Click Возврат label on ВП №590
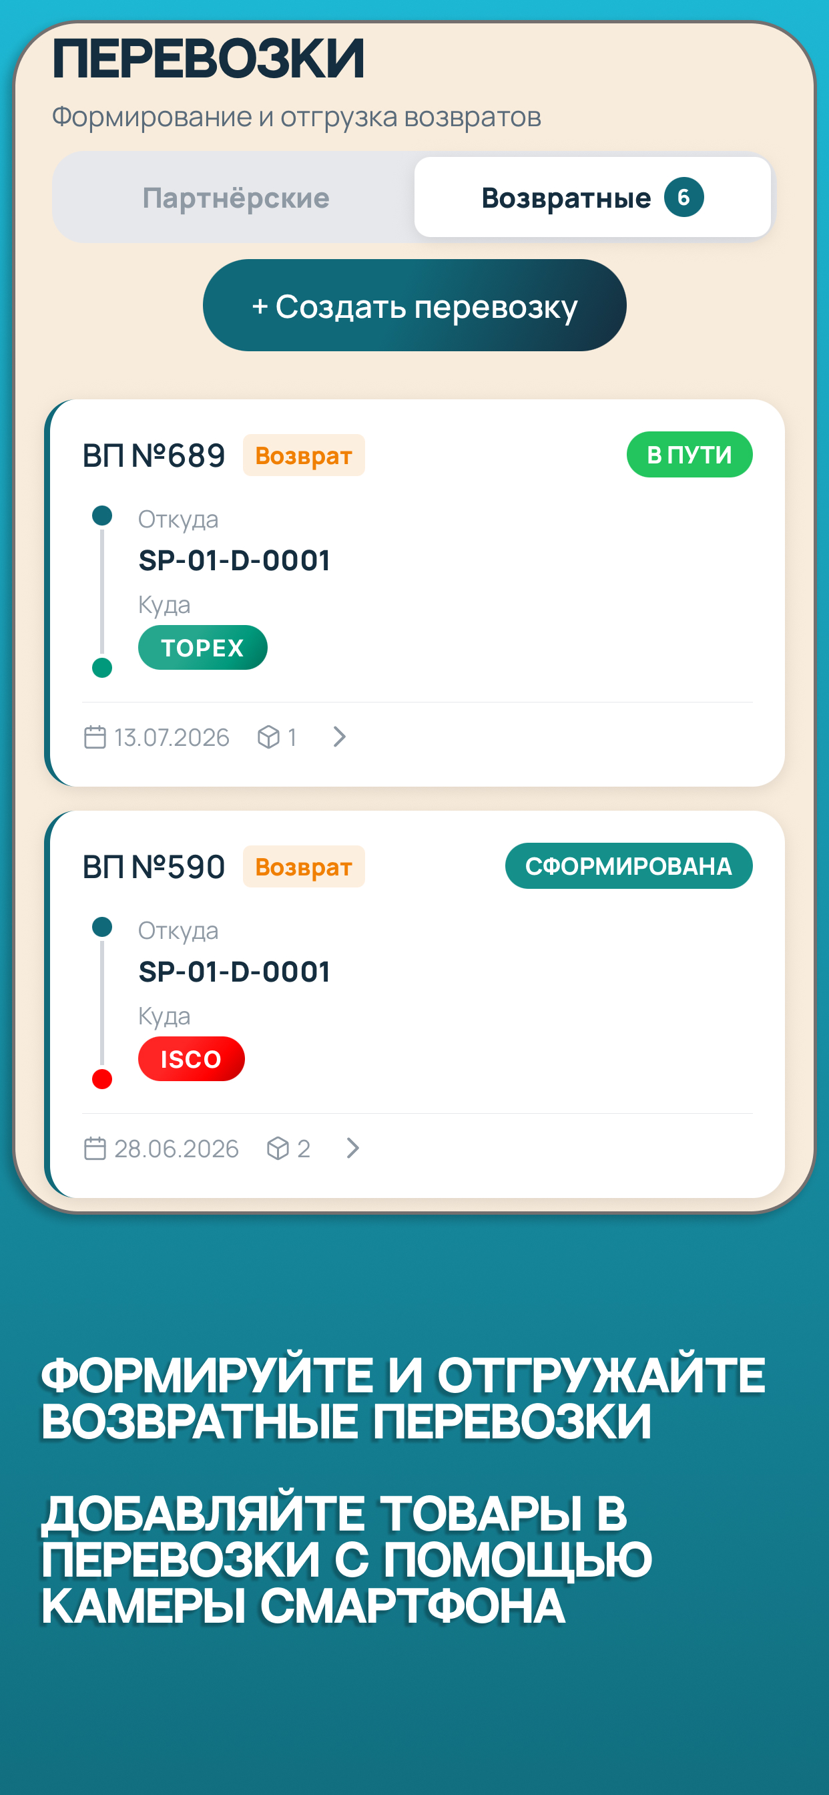The image size is (829, 1795). point(304,867)
